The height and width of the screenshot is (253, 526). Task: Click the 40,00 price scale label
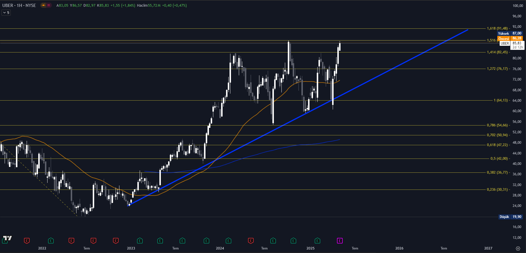click(517, 164)
